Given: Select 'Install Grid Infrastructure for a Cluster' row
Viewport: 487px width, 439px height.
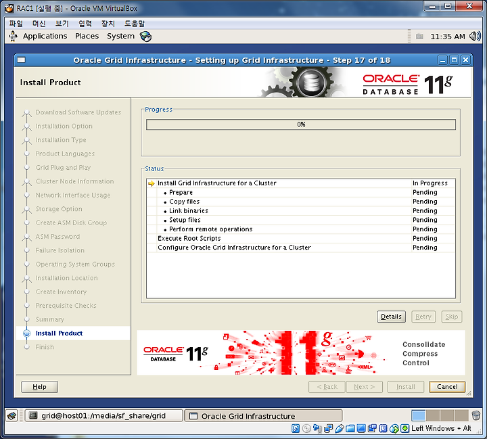Looking at the screenshot, I should point(300,183).
